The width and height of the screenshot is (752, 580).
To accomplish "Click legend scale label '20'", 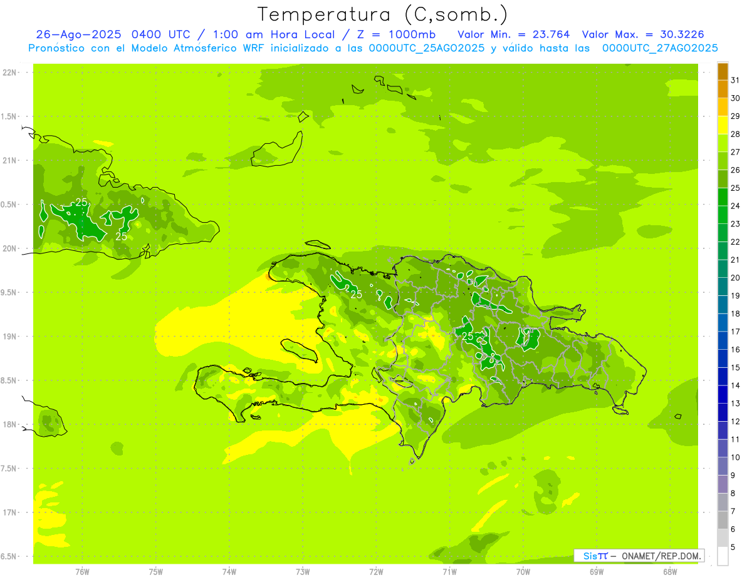I will pyautogui.click(x=736, y=278).
